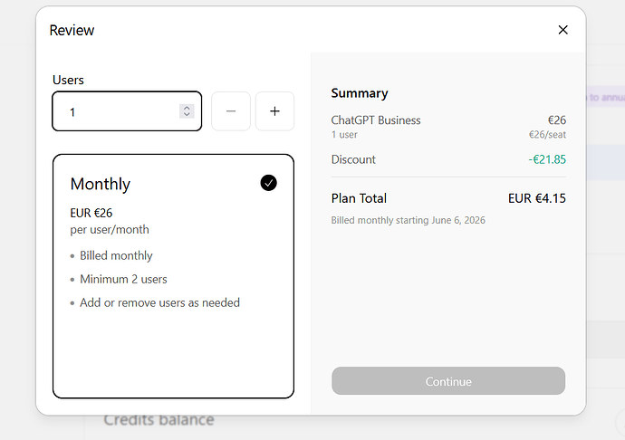
Task: Focus the Users number input field
Action: click(127, 111)
